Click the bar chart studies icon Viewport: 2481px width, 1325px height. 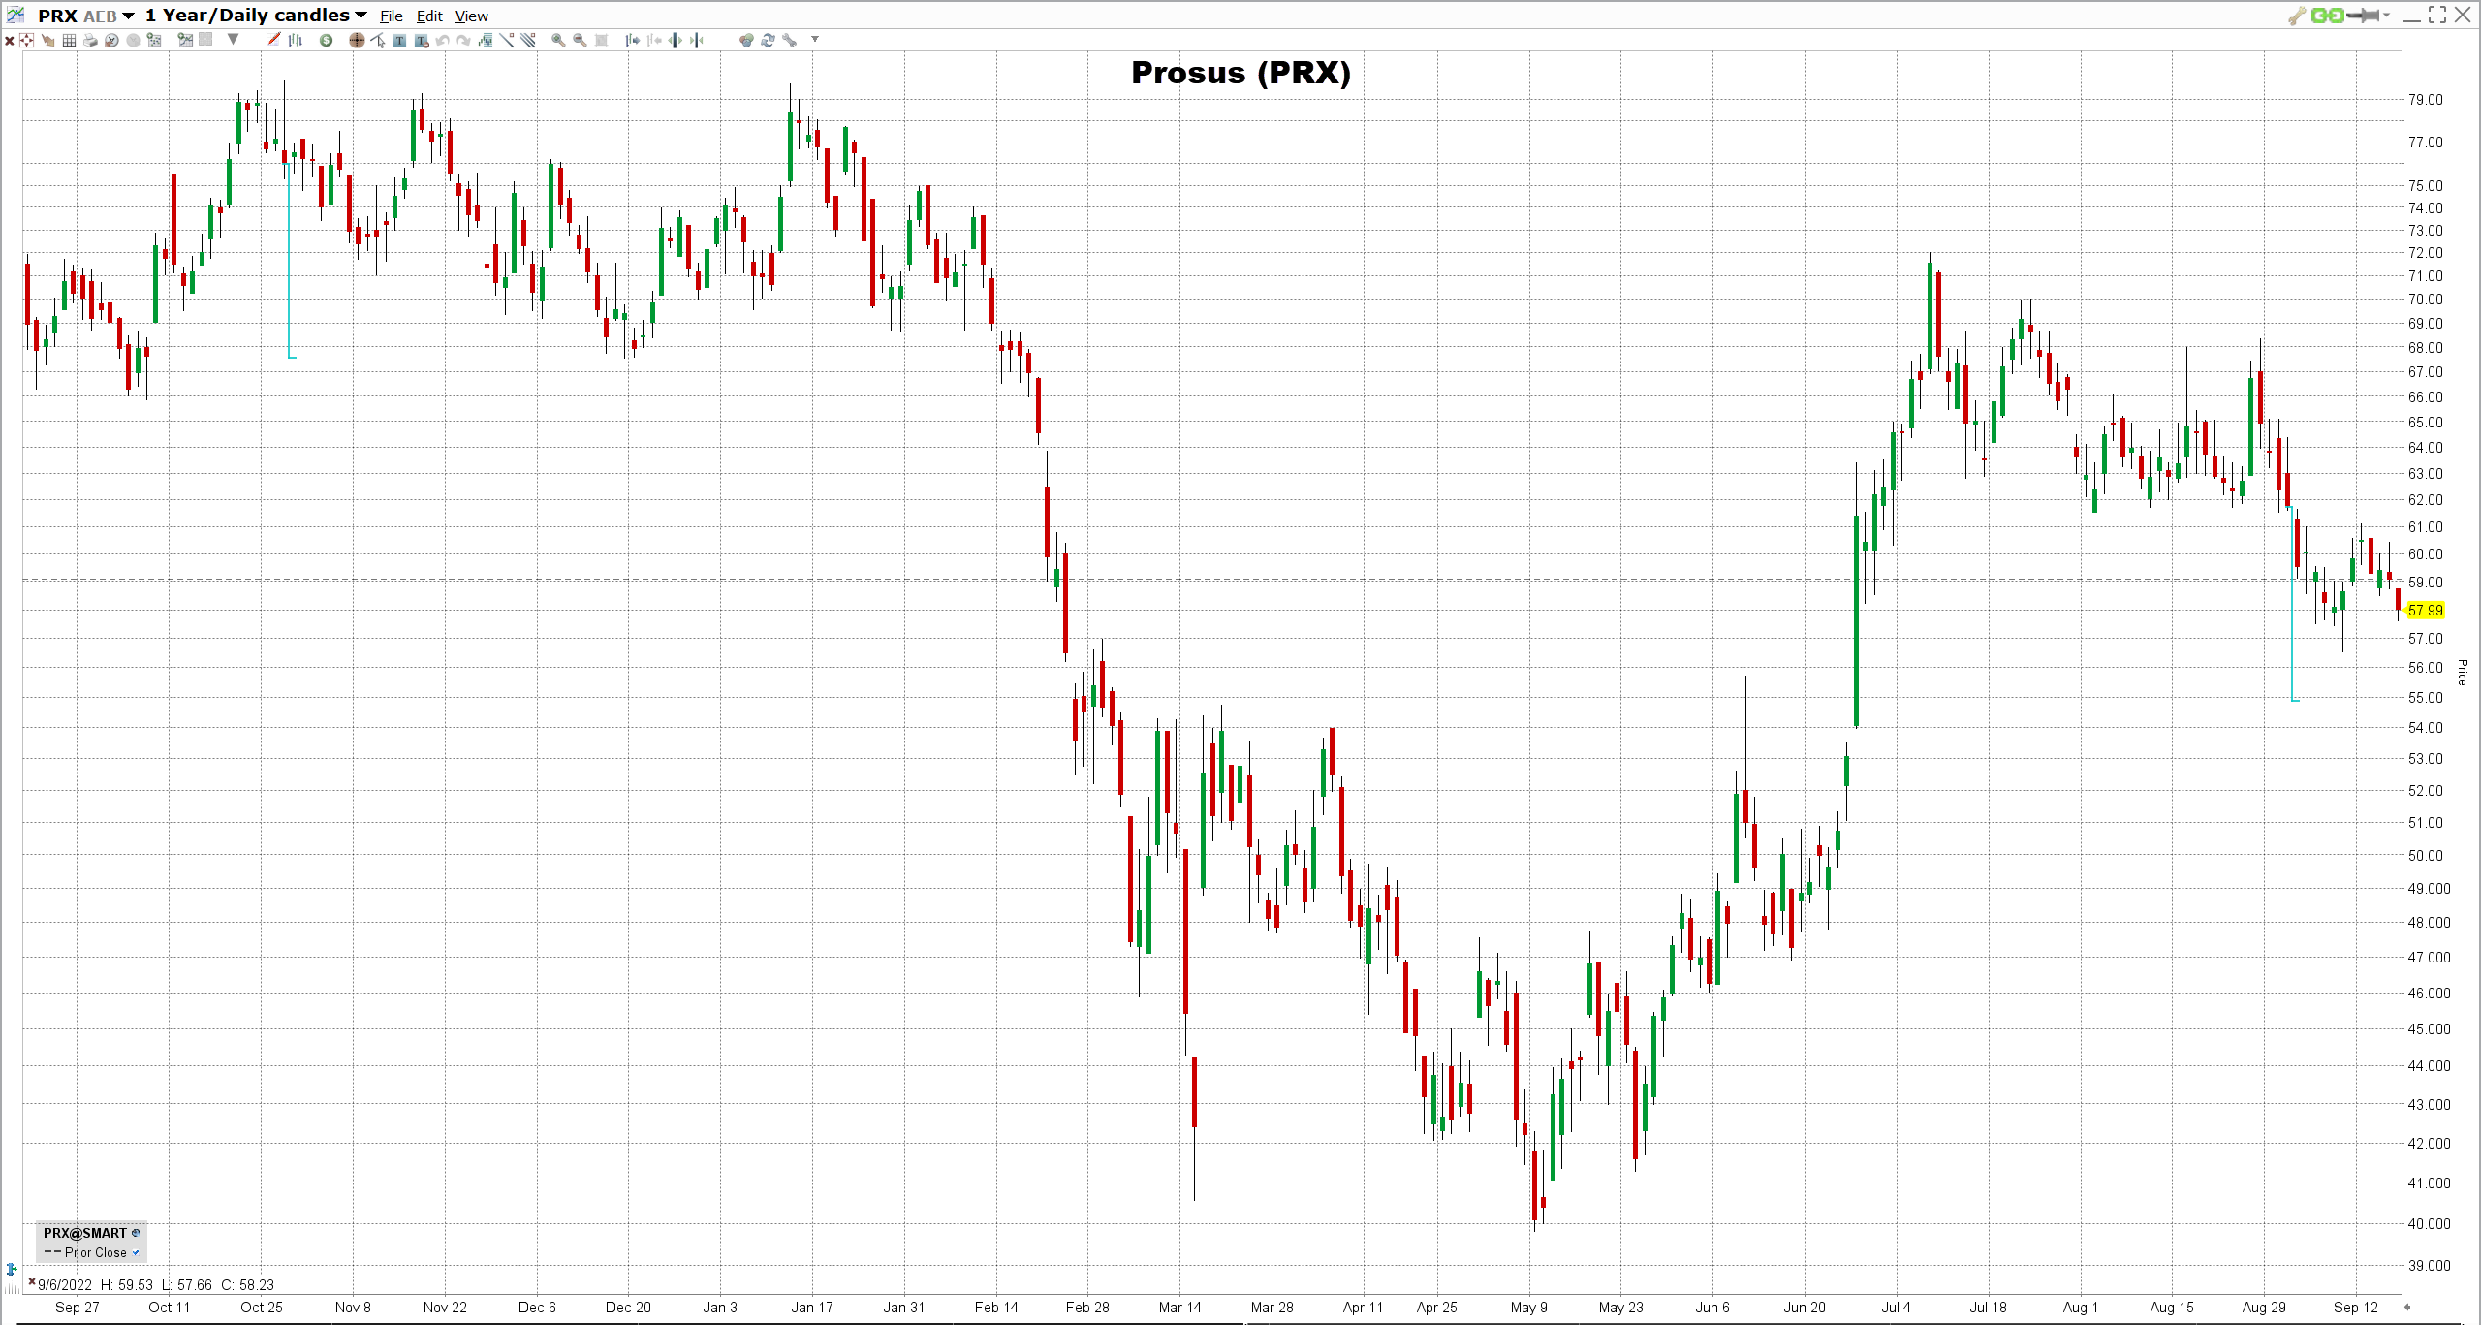[x=296, y=40]
